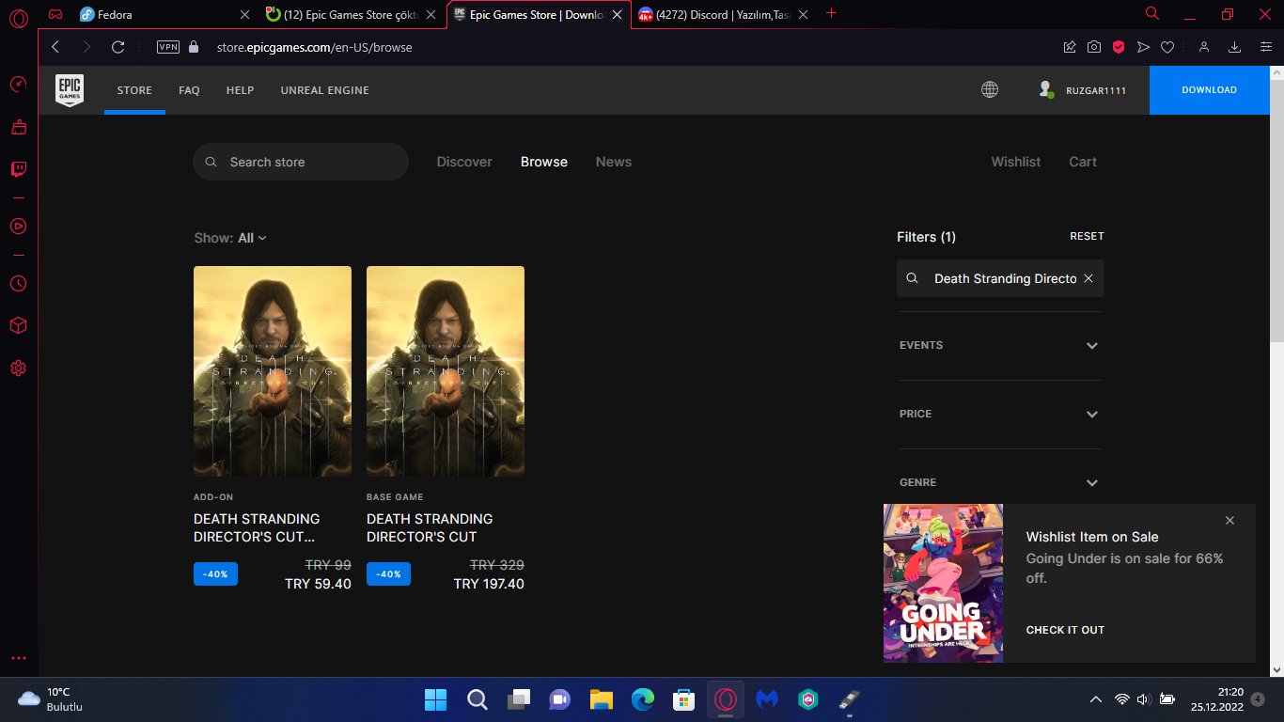Click the site security padlock icon
The width and height of the screenshot is (1284, 722).
pos(195,47)
